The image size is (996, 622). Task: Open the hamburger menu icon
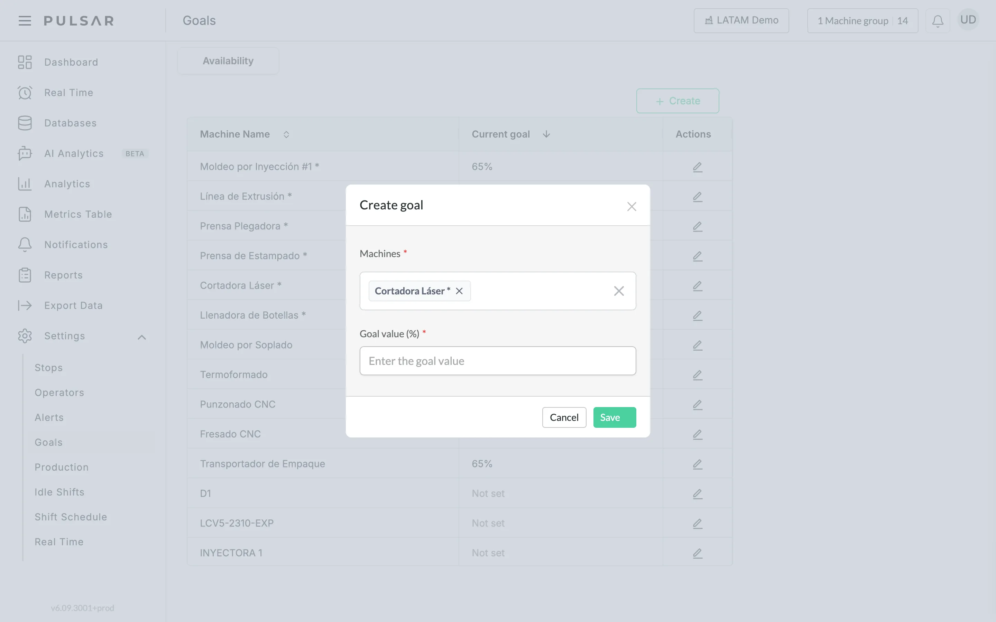pyautogui.click(x=25, y=21)
